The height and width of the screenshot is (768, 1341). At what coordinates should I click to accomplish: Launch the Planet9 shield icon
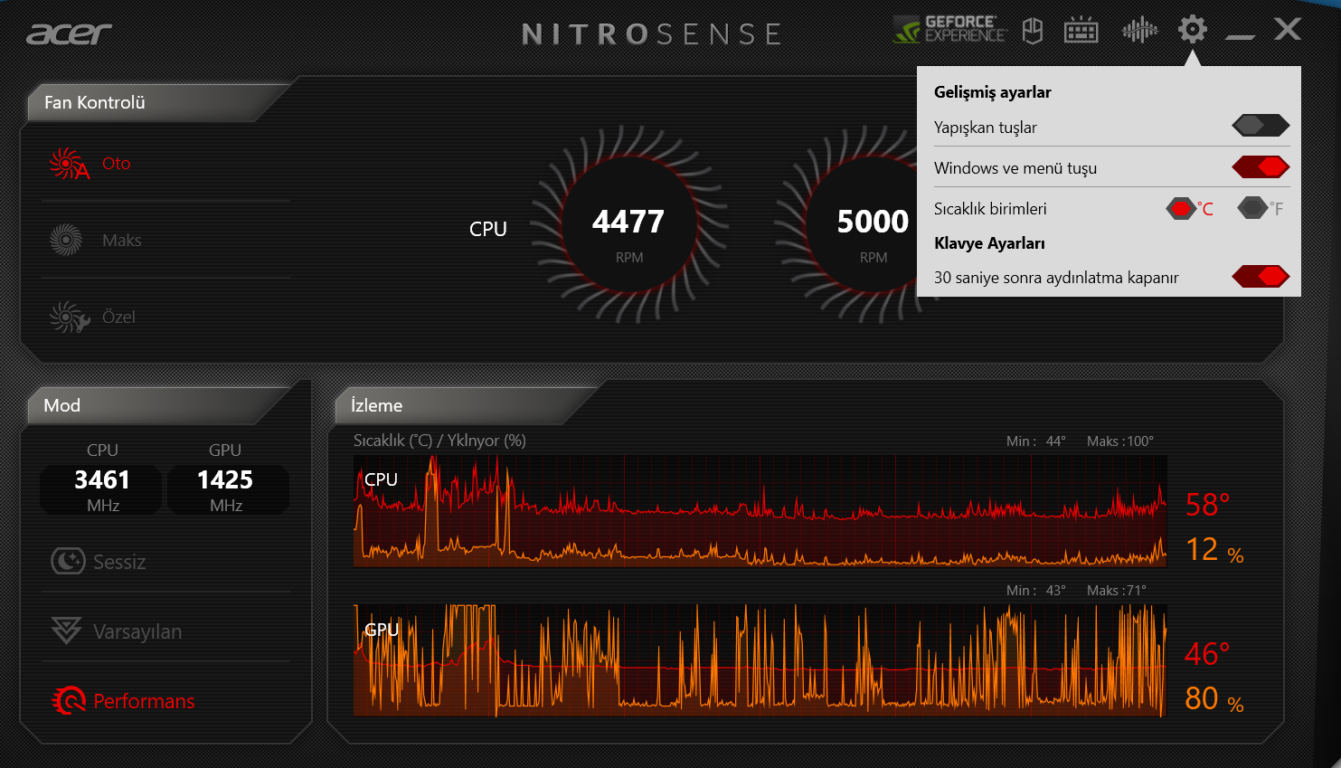1033,31
